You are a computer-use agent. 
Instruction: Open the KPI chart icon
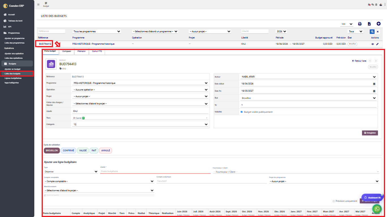[x=5, y=27]
